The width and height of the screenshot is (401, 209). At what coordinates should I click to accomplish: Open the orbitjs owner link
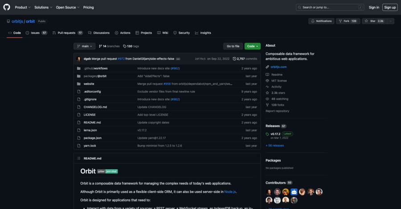click(x=17, y=21)
